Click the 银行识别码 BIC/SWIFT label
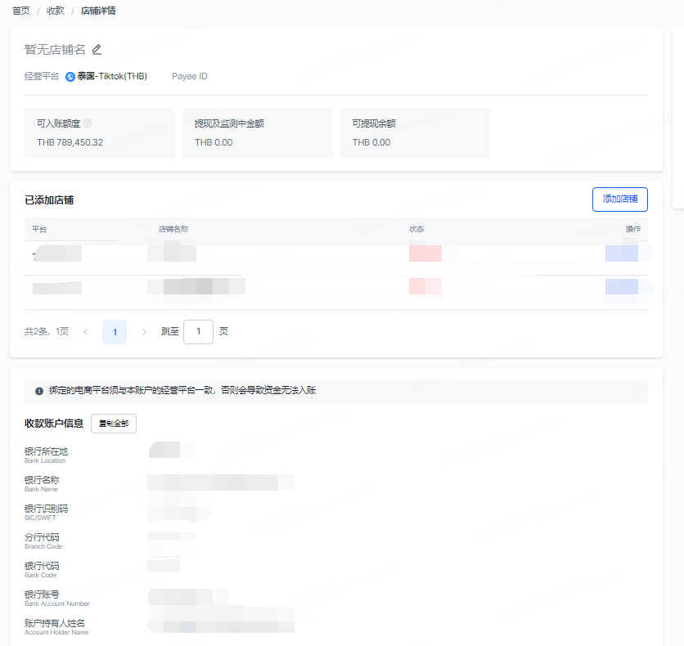 pos(47,512)
